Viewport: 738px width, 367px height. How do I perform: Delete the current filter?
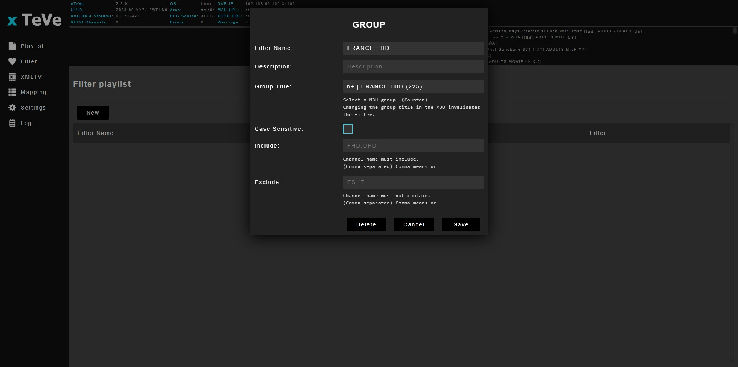(366, 224)
